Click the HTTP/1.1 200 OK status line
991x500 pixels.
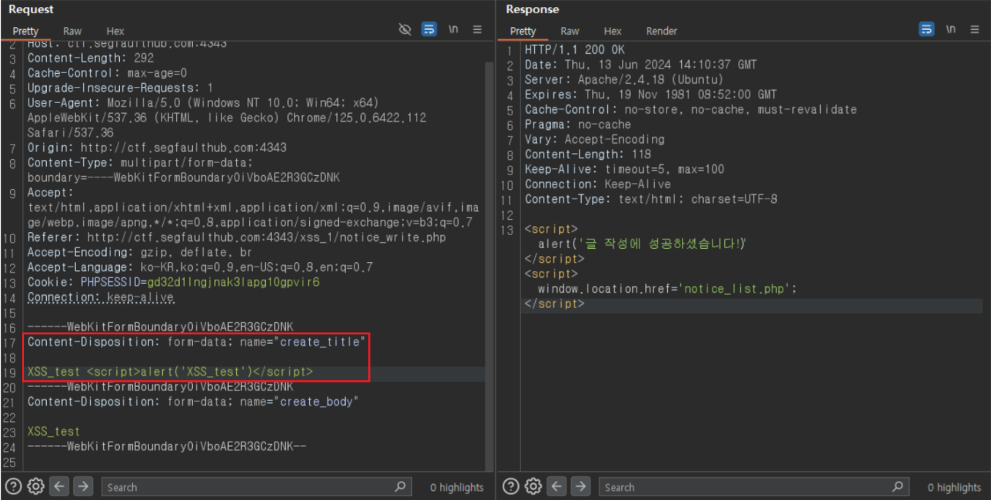pyautogui.click(x=574, y=50)
